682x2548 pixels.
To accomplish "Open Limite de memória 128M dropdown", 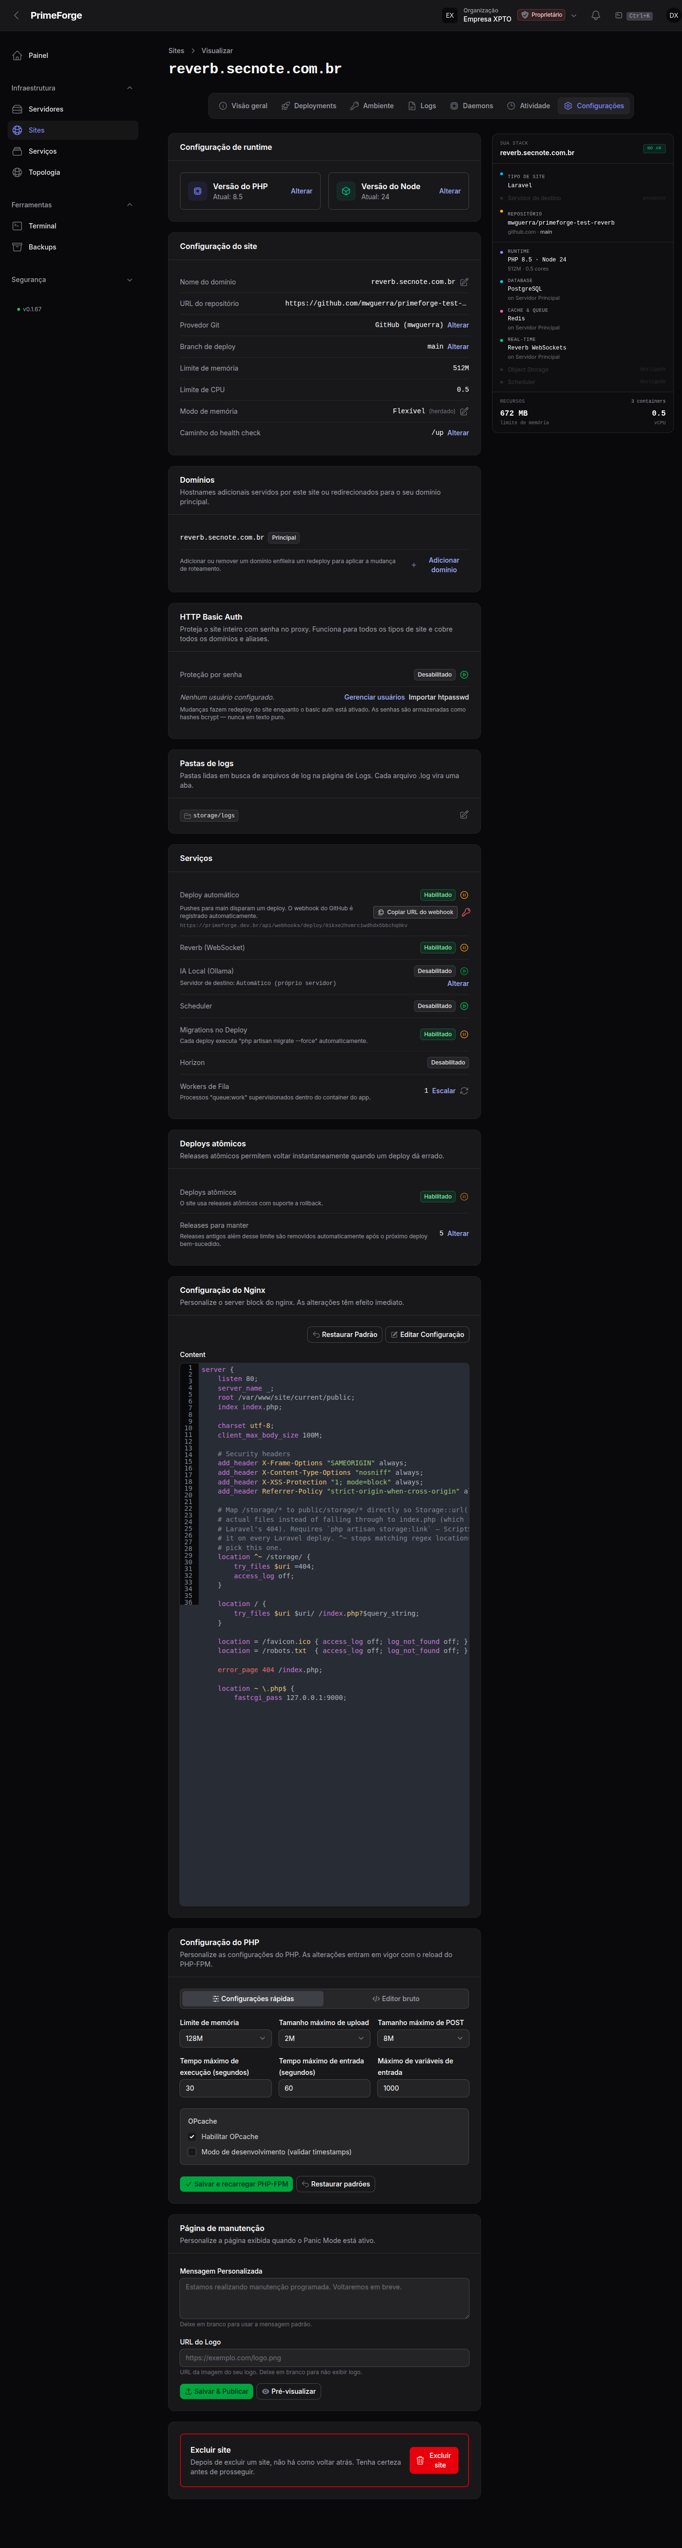I will click(225, 2038).
